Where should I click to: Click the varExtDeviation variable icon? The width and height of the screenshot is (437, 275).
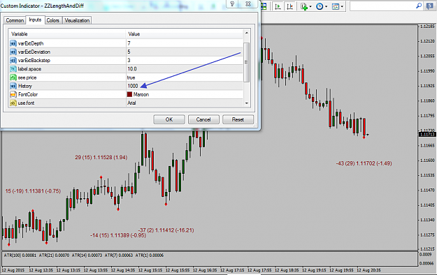[x=13, y=52]
